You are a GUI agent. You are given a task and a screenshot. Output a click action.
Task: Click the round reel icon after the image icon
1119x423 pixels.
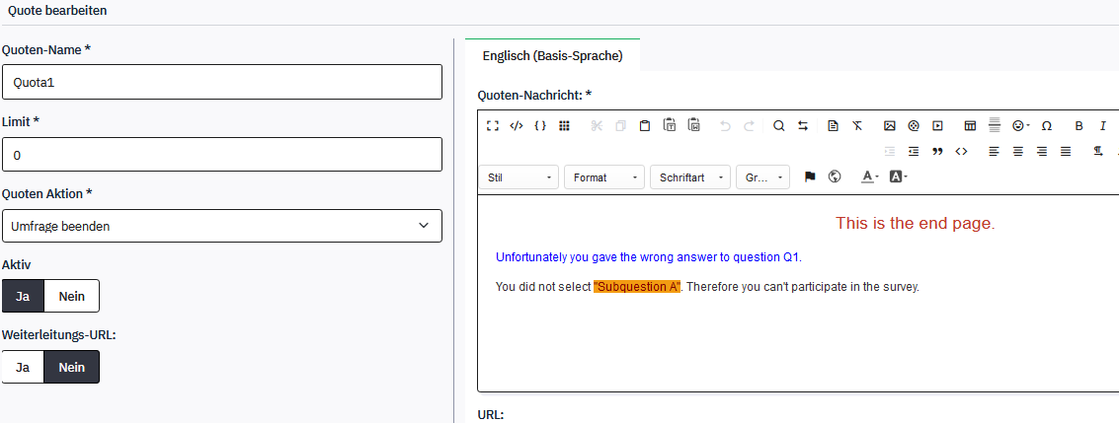[x=914, y=125]
